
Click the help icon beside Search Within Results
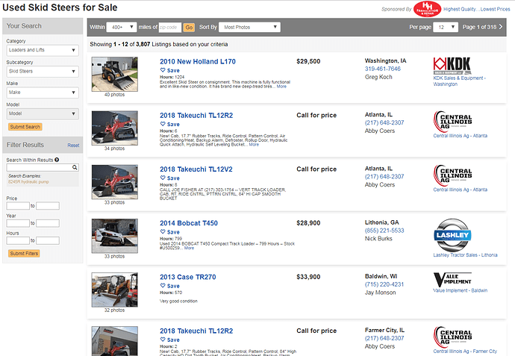(x=57, y=160)
